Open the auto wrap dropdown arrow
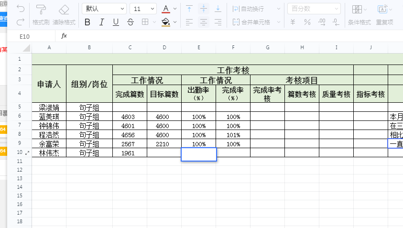 [x=279, y=9]
